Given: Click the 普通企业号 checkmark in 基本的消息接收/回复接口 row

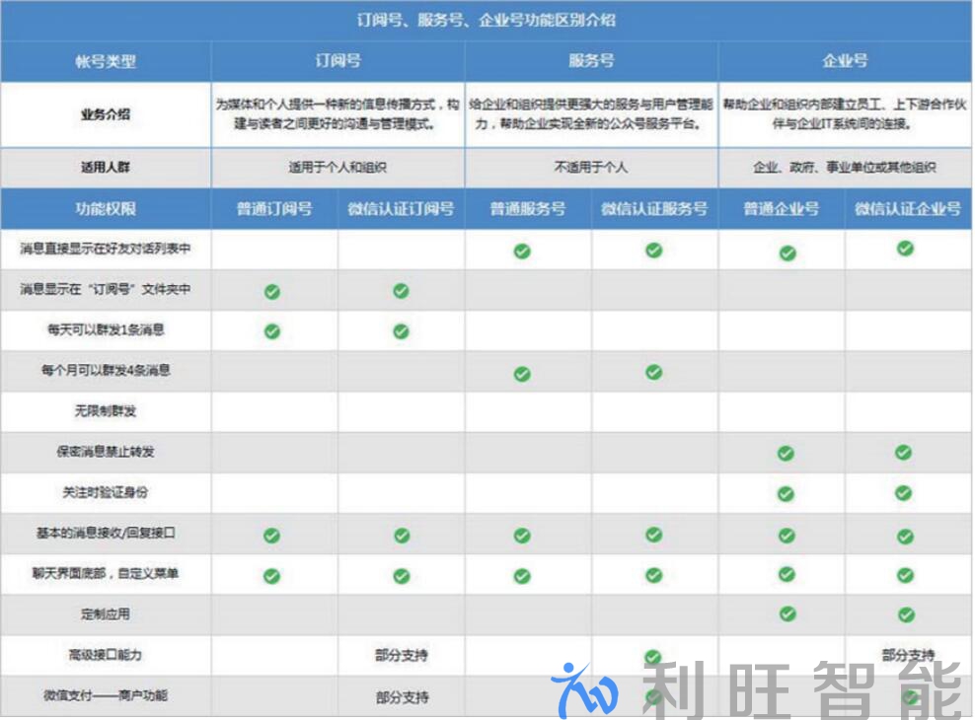Looking at the screenshot, I should [787, 535].
